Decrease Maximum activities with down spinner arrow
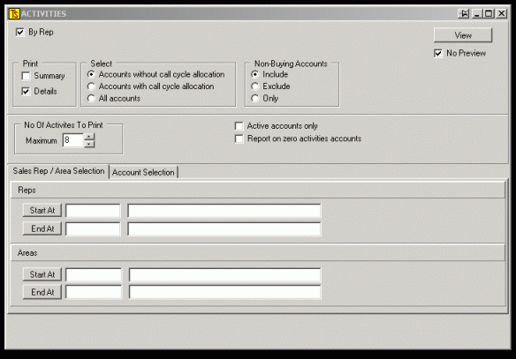This screenshot has width=516, height=359. [89, 144]
